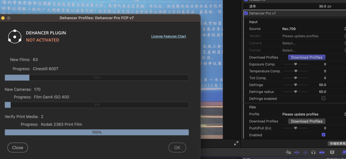346x159 pixels.
Task: Click the Download Profiles button under Film
Action: point(306,121)
